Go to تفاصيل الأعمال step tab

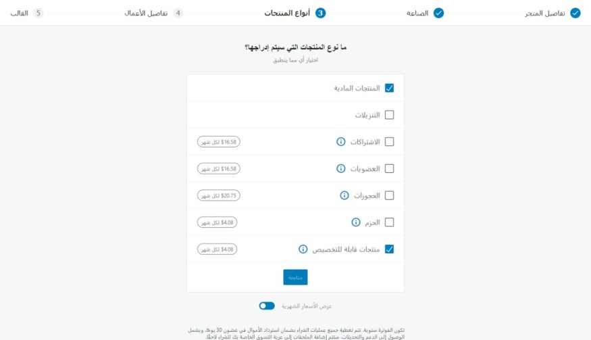click(146, 13)
